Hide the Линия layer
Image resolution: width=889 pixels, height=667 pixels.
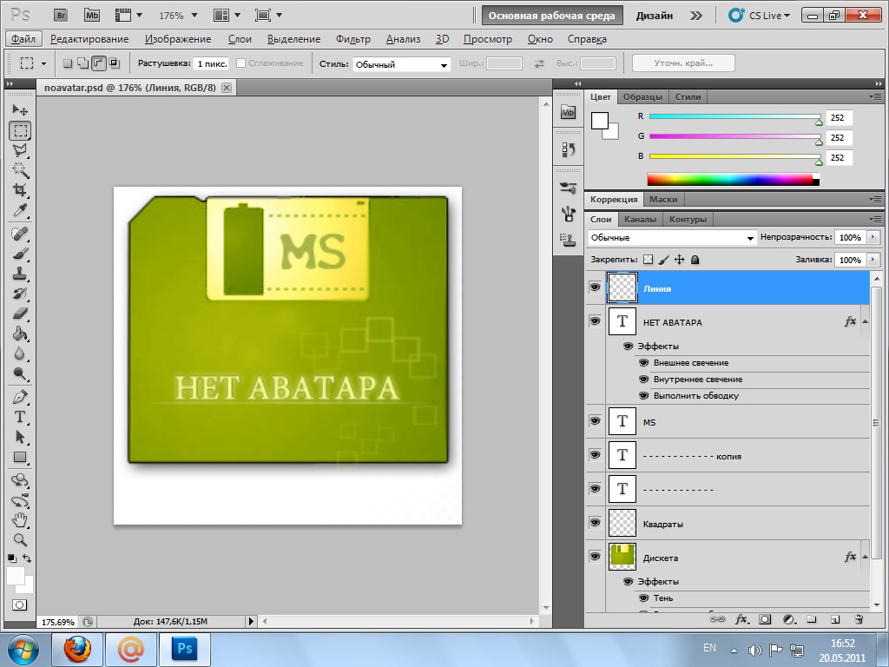pos(595,287)
